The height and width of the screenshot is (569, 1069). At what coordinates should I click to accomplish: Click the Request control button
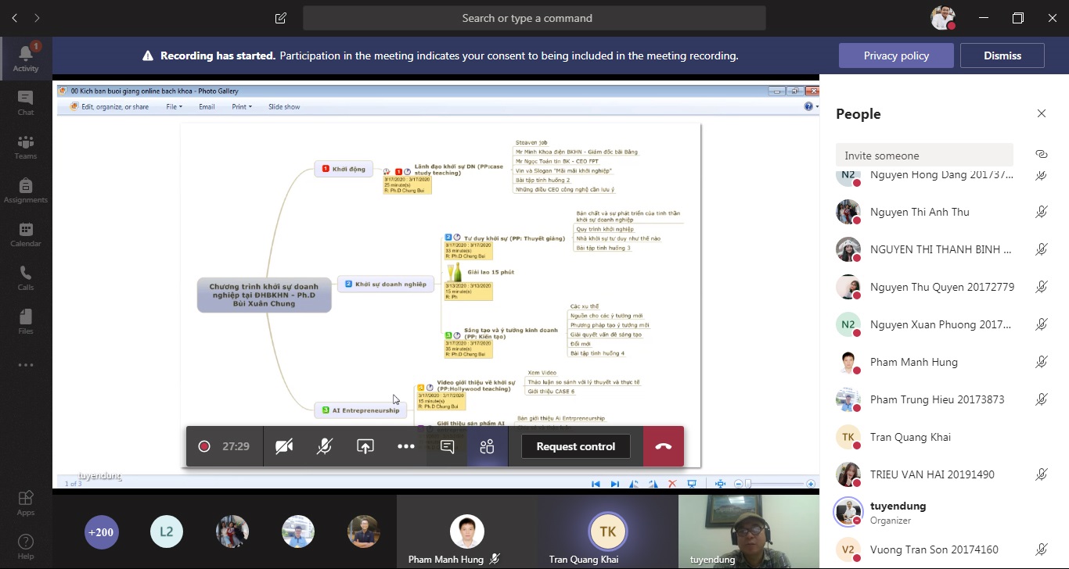[575, 446]
